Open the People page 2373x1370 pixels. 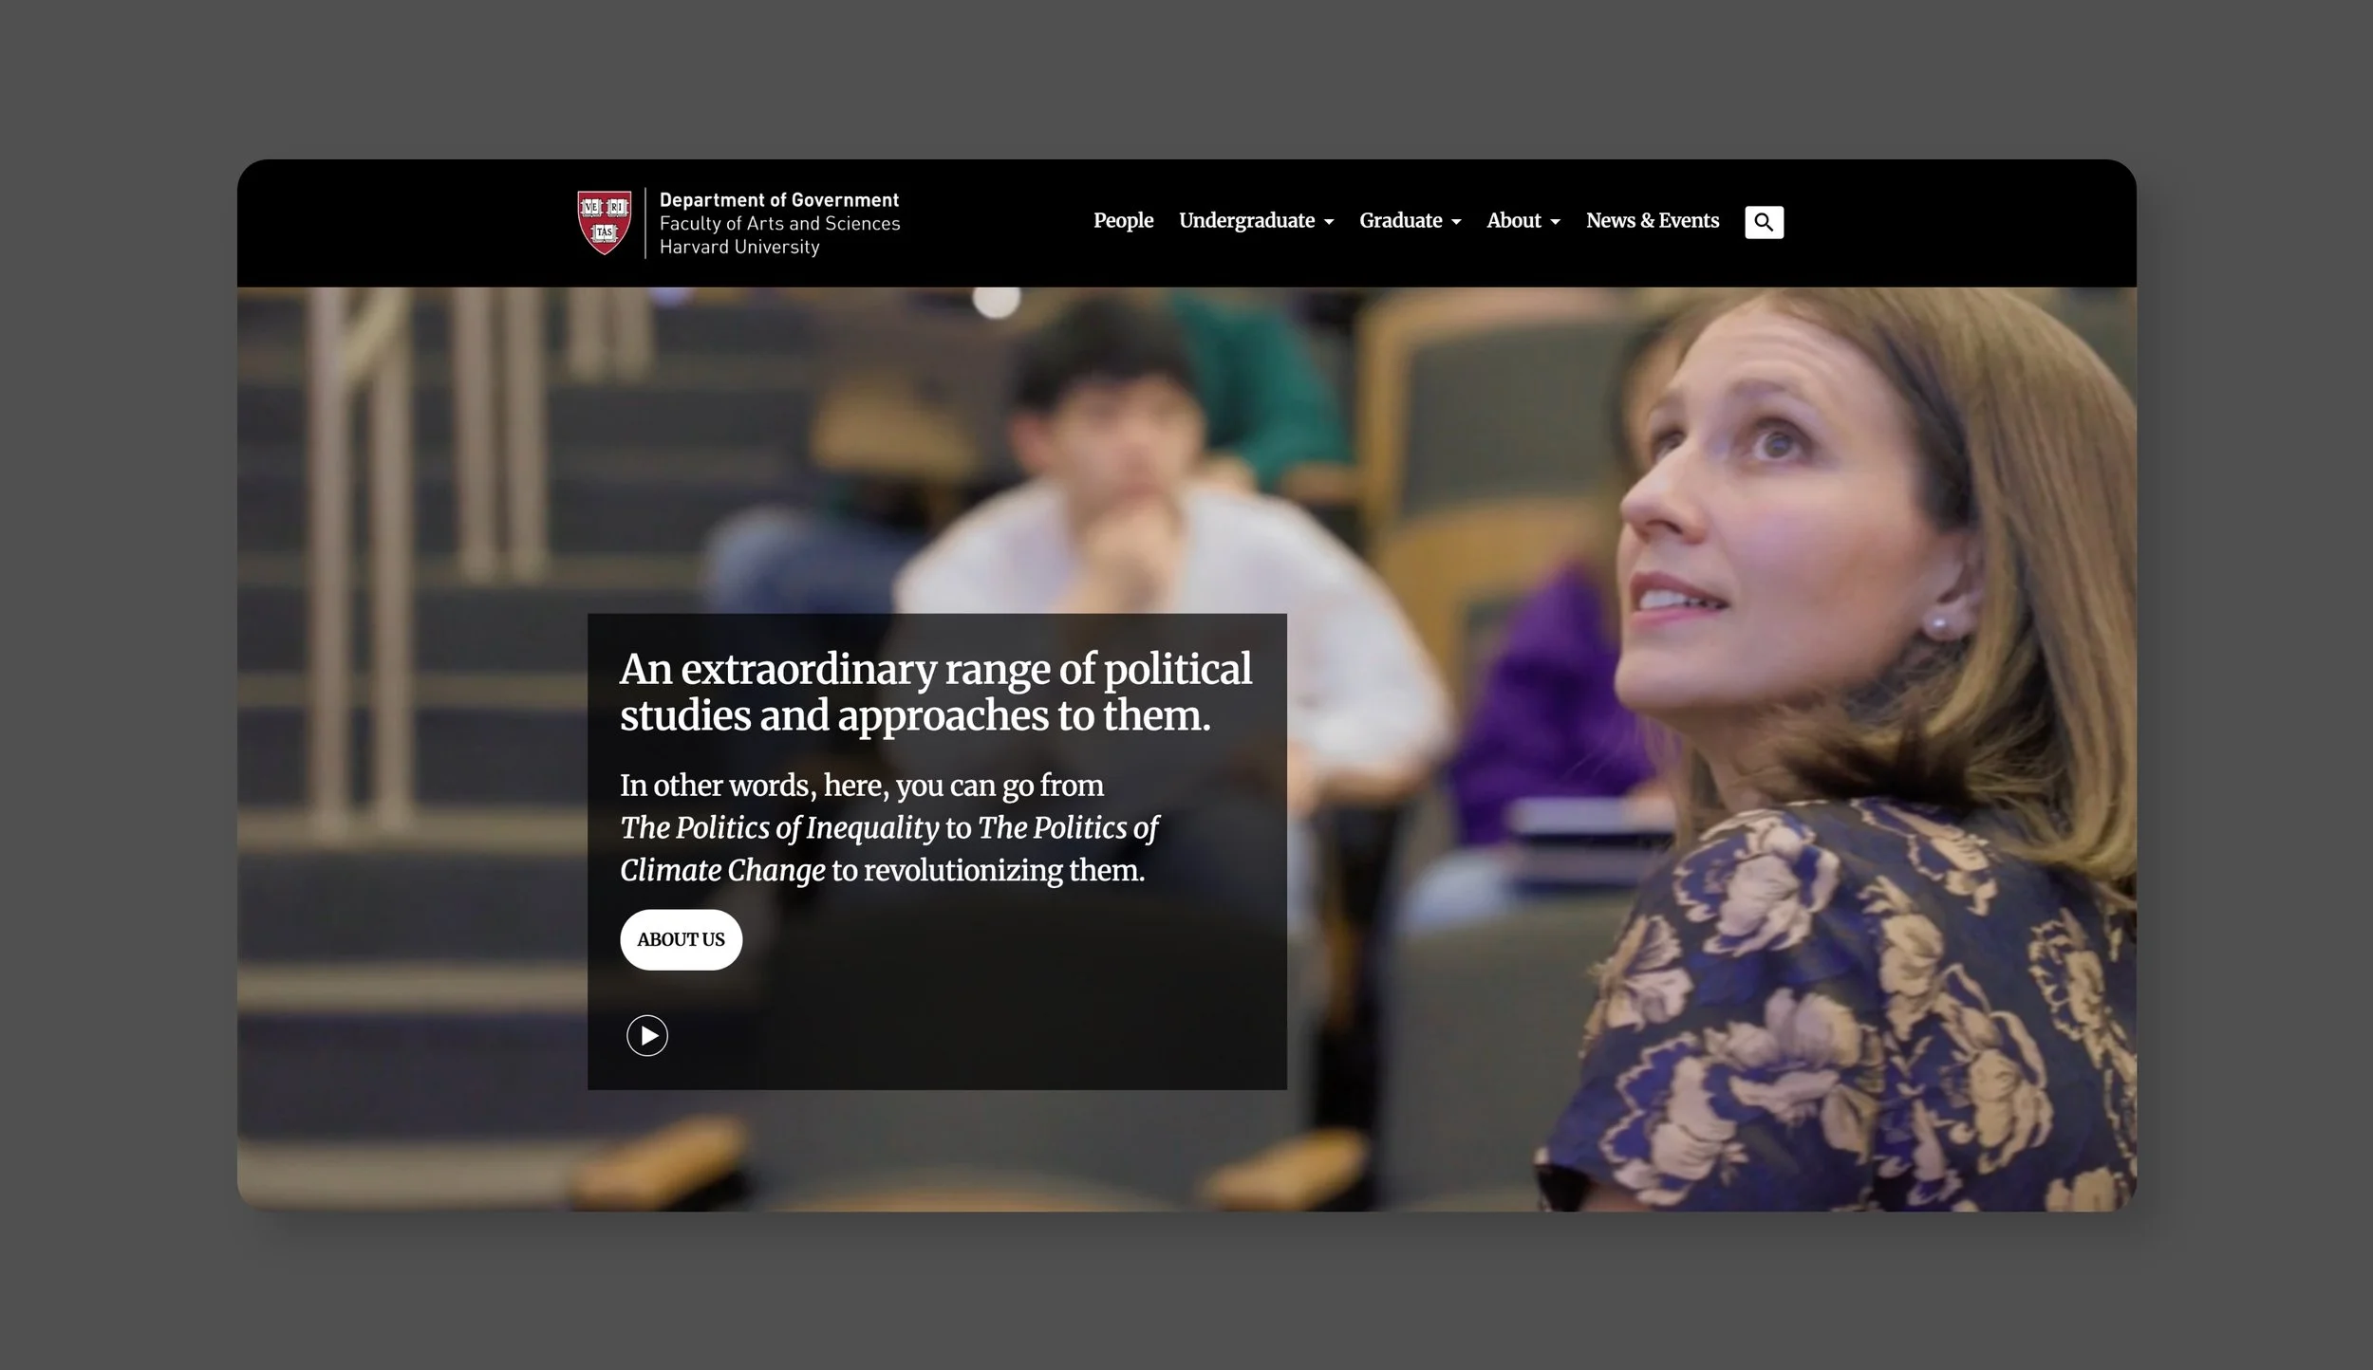pyautogui.click(x=1123, y=221)
